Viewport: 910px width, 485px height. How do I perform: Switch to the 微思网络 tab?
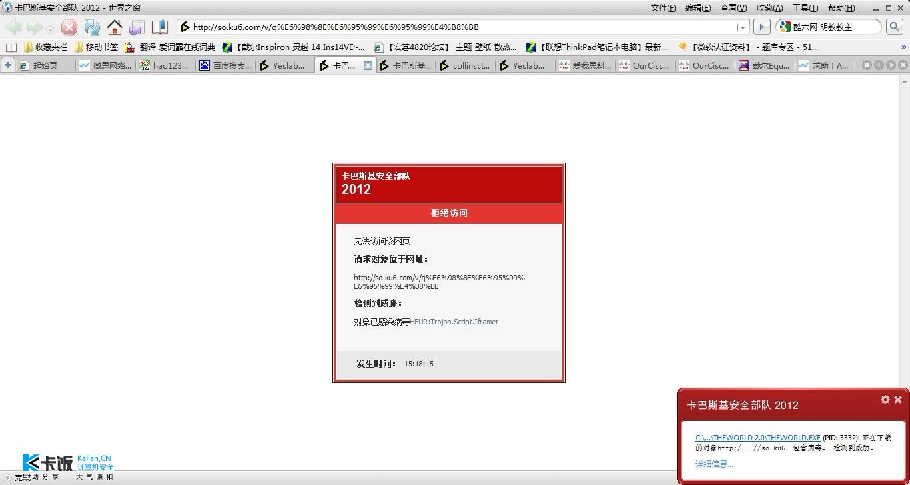tap(105, 65)
